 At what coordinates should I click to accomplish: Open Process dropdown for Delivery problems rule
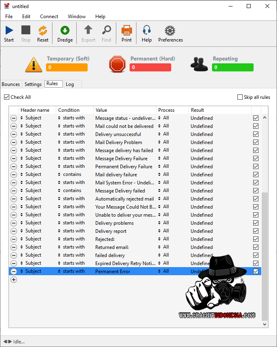click(159, 223)
